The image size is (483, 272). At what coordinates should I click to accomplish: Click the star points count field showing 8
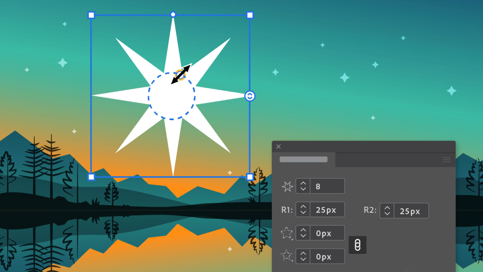click(327, 186)
